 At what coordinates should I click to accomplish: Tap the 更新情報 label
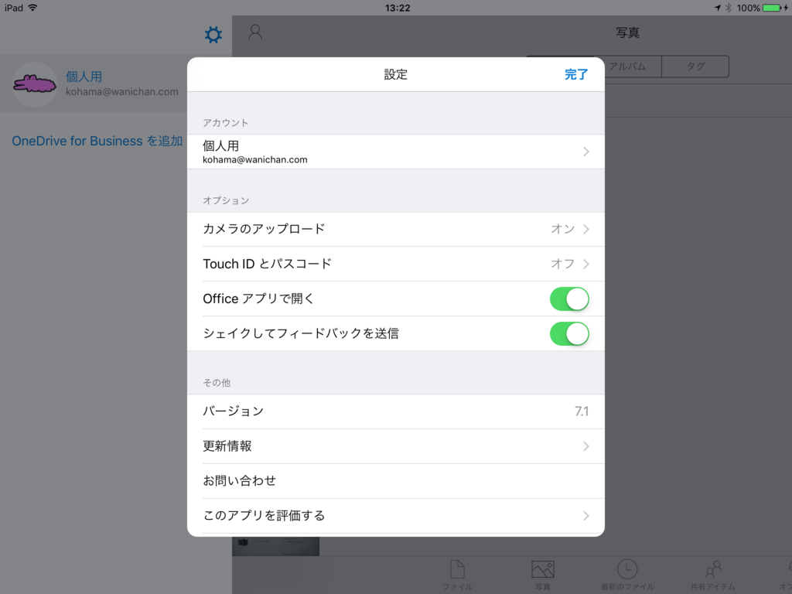[x=227, y=446]
